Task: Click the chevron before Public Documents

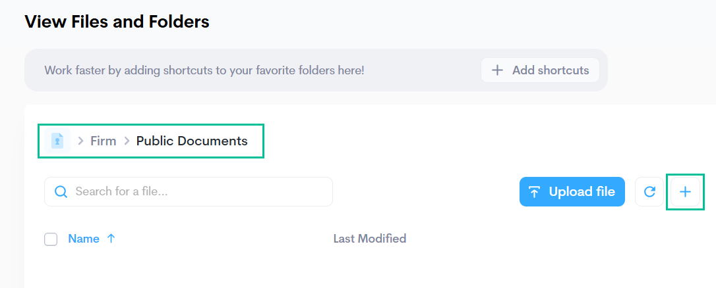Action: coord(127,141)
